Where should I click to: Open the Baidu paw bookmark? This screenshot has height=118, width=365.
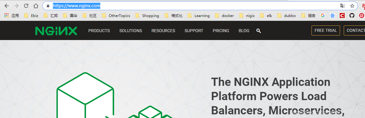pyautogui.click(x=332, y=15)
